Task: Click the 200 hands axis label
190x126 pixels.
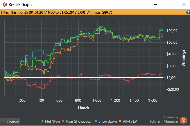Action: 22,100
